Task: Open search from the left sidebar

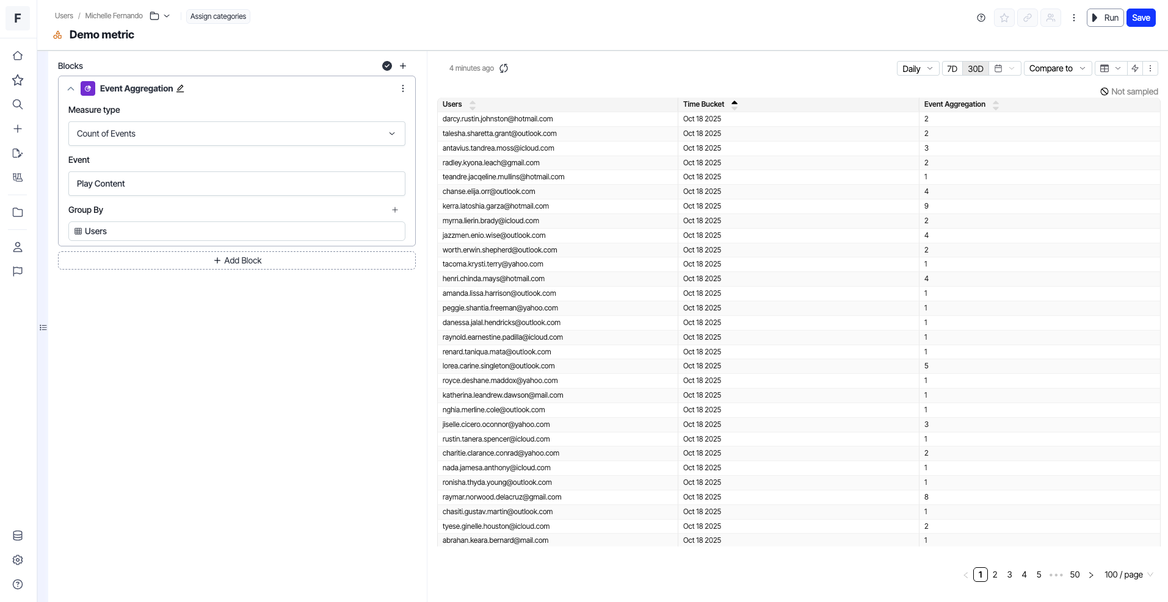Action: coord(18,104)
